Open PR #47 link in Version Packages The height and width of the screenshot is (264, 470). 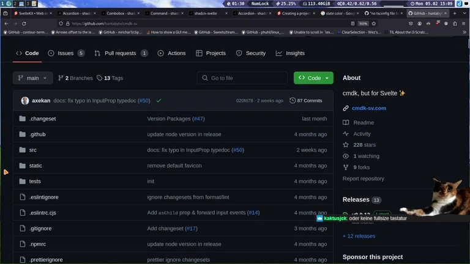(x=198, y=119)
